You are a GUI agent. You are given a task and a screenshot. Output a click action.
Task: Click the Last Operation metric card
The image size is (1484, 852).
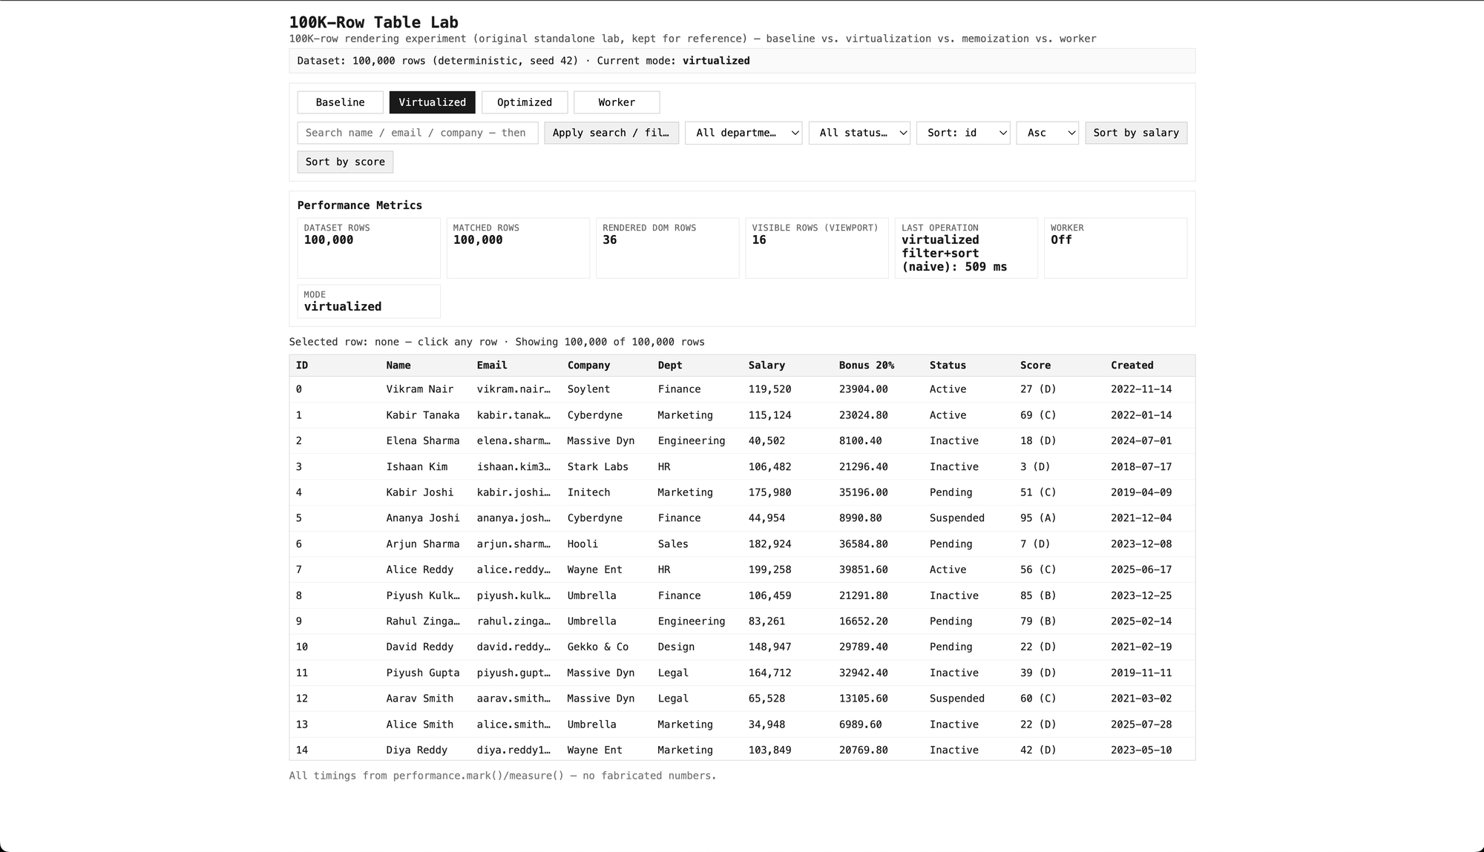(966, 248)
